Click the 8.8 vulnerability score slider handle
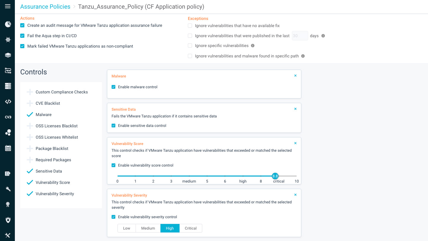Screen dimensions: 428x241 point(275,176)
